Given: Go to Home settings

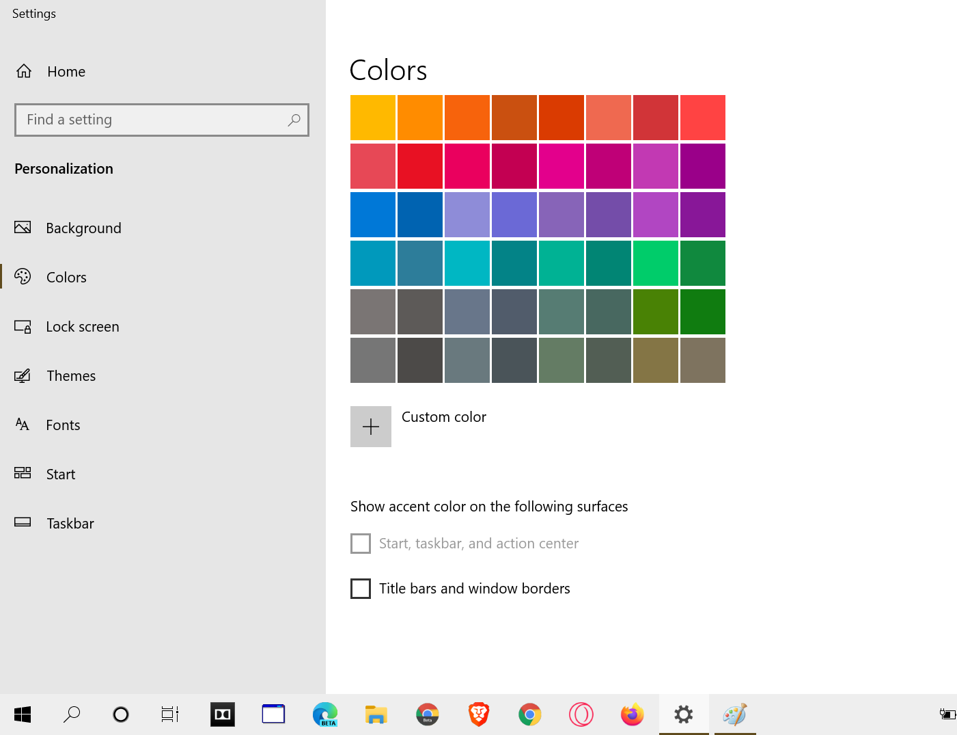Looking at the screenshot, I should tap(66, 71).
